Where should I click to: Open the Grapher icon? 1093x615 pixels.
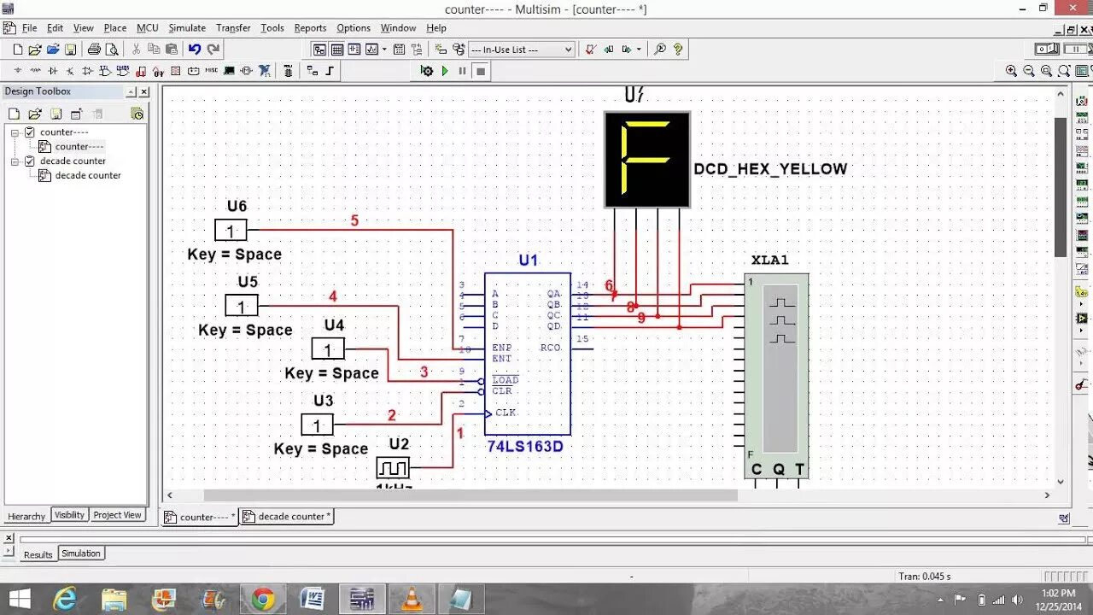(371, 50)
